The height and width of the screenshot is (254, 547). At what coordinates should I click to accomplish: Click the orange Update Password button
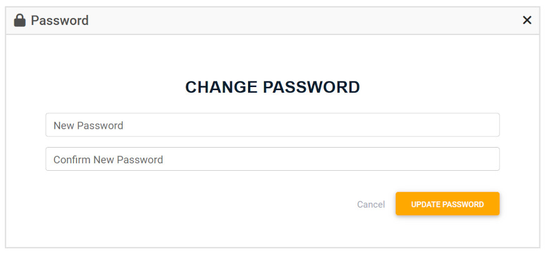click(448, 204)
